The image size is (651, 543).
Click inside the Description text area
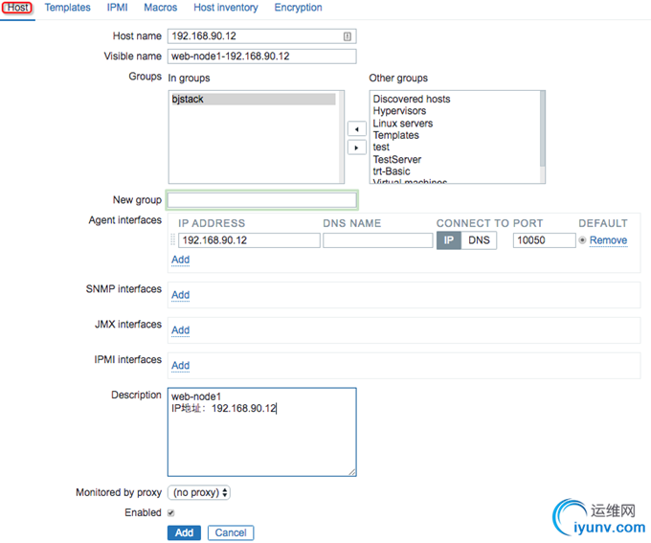[261, 432]
